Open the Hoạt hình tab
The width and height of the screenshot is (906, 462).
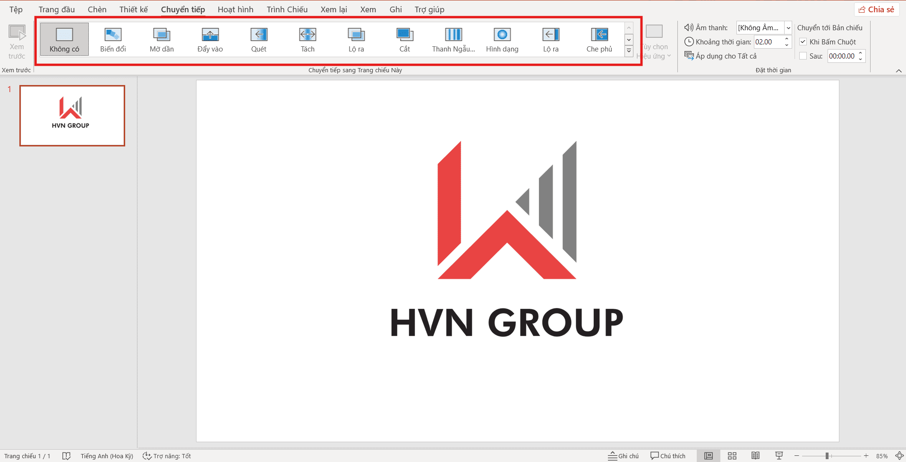(x=235, y=9)
